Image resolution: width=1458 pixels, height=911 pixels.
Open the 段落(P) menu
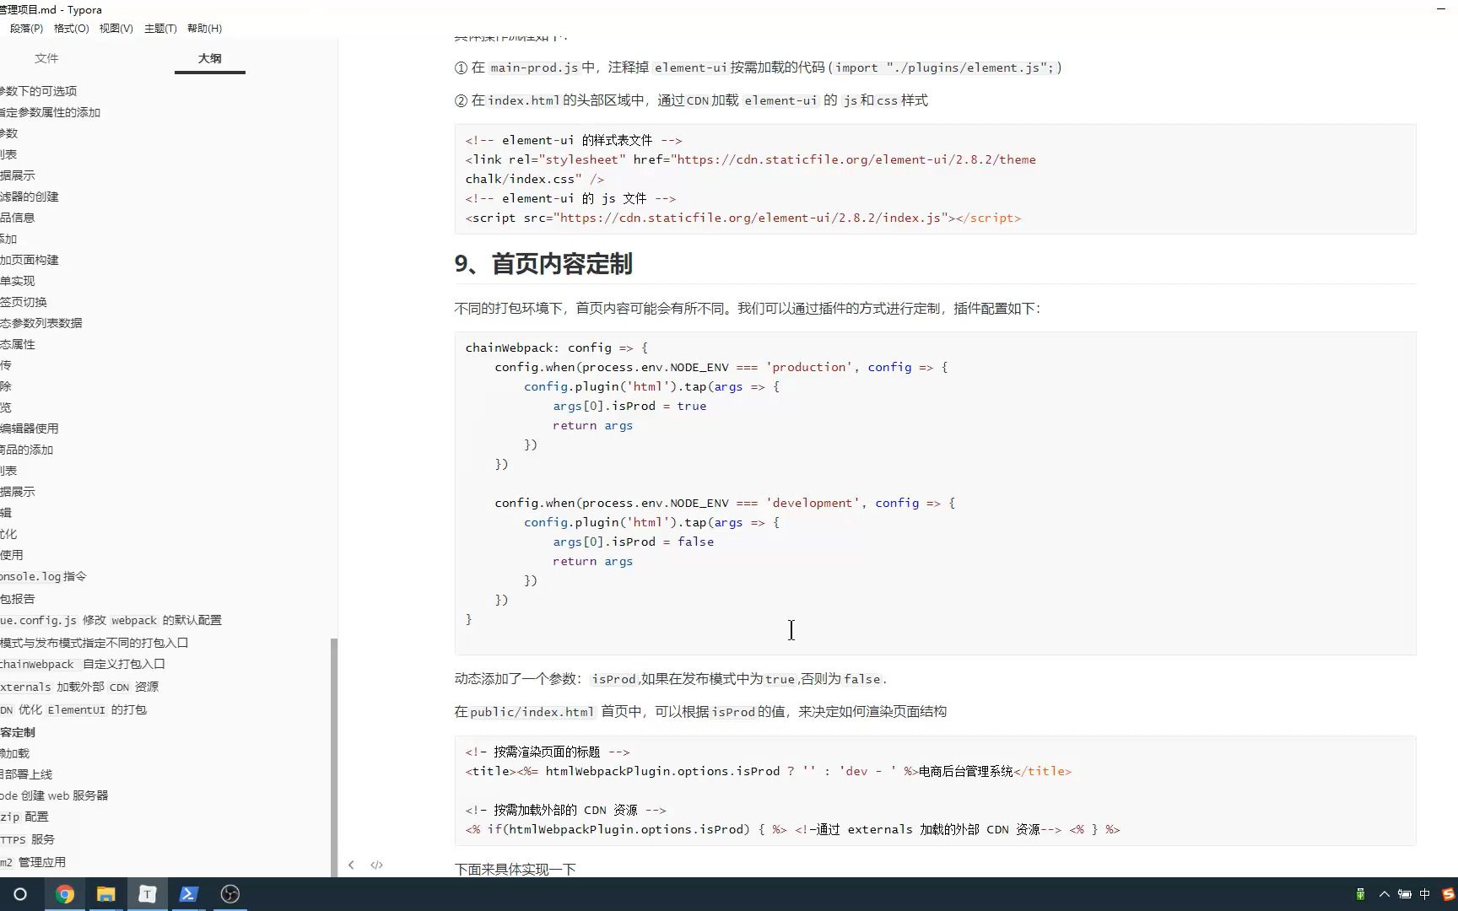[x=26, y=28]
